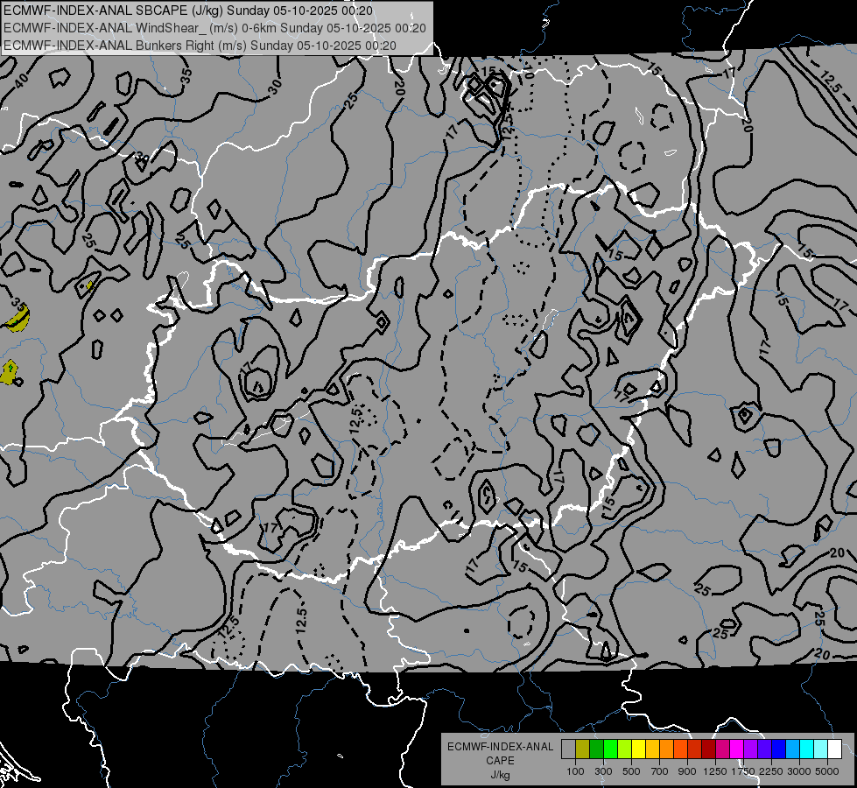Select the red-orange legend swatch

[680, 749]
